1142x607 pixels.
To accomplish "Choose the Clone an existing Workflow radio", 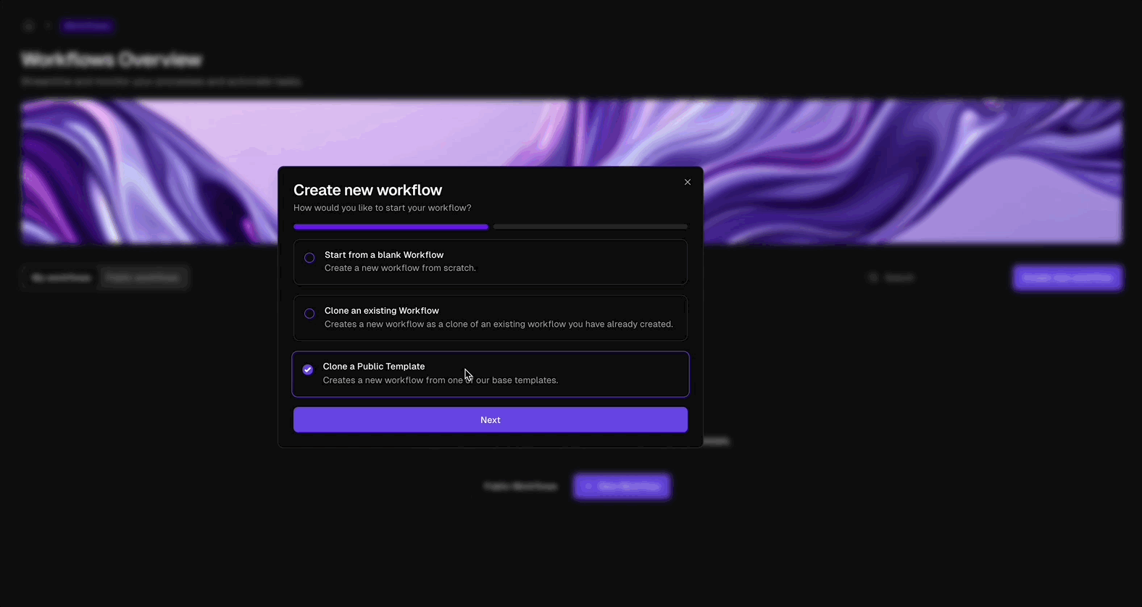I will [309, 314].
